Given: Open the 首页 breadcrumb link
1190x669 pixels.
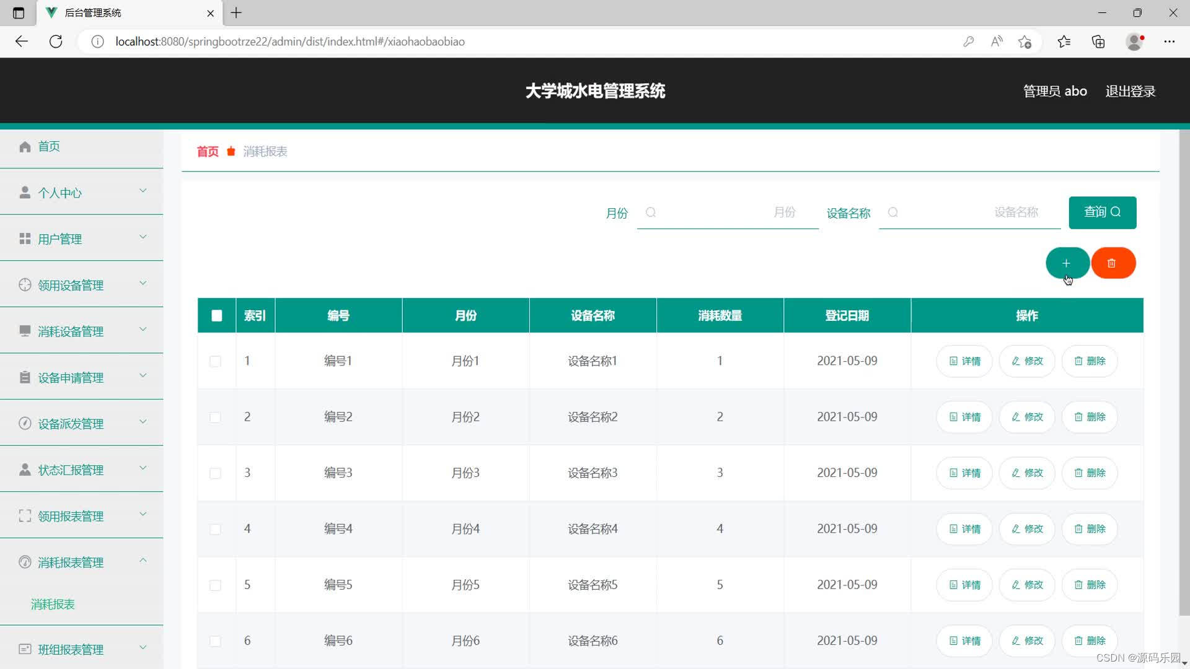Looking at the screenshot, I should (x=208, y=152).
